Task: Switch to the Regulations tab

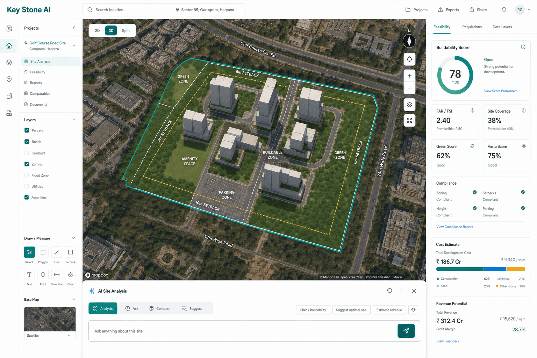Action: (x=472, y=27)
